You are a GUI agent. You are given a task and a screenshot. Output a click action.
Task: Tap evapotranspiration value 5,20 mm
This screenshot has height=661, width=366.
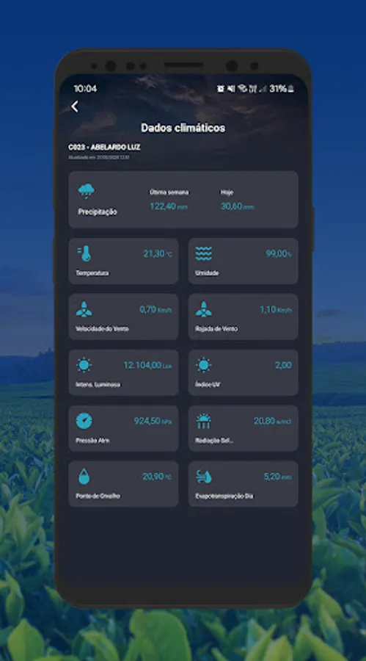pos(277,477)
